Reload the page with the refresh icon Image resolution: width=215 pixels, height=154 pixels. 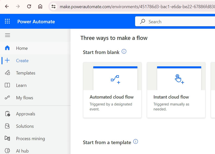(29, 7)
